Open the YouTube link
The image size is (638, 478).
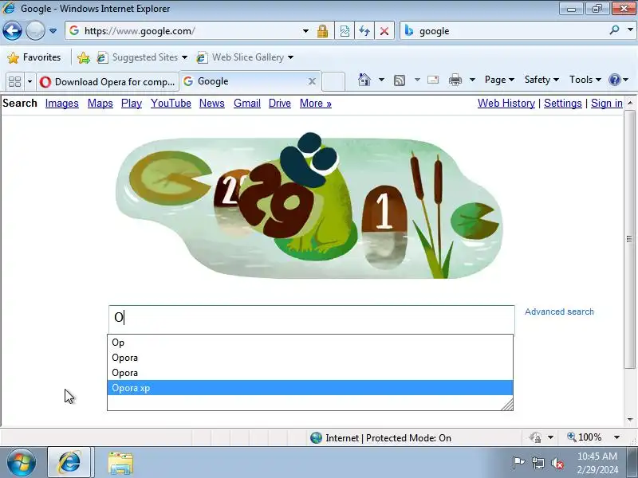pyautogui.click(x=171, y=104)
